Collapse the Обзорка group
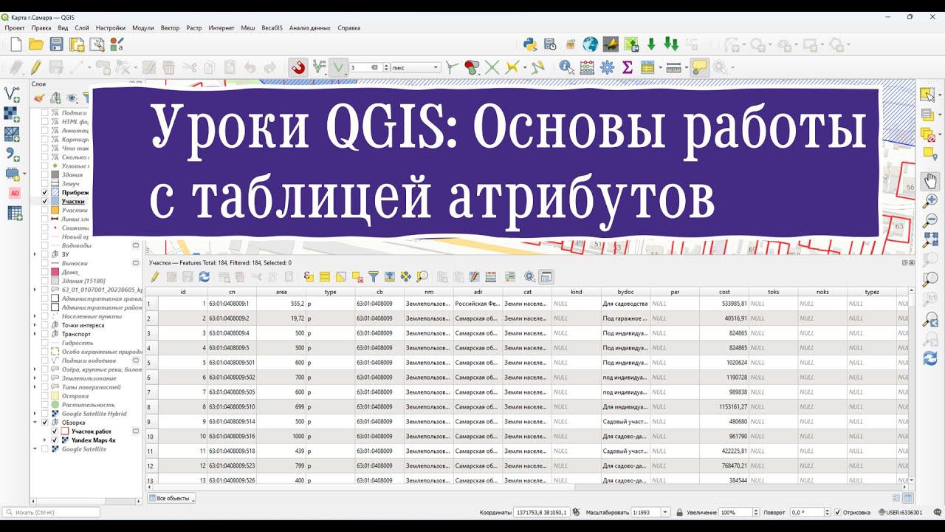945x532 pixels. (x=35, y=423)
